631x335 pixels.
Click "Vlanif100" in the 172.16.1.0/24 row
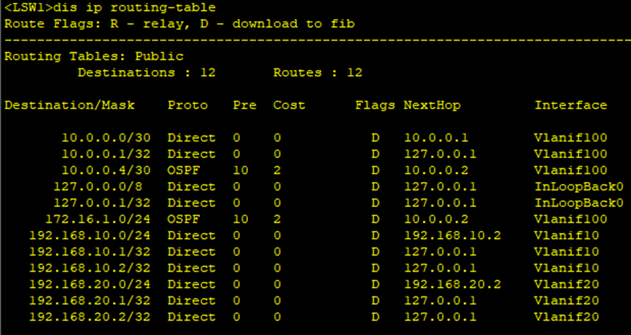point(570,219)
